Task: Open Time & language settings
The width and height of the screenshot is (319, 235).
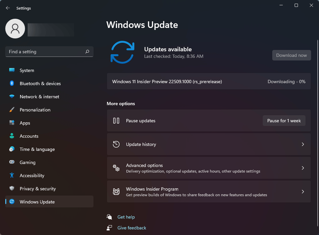Action: click(49, 149)
